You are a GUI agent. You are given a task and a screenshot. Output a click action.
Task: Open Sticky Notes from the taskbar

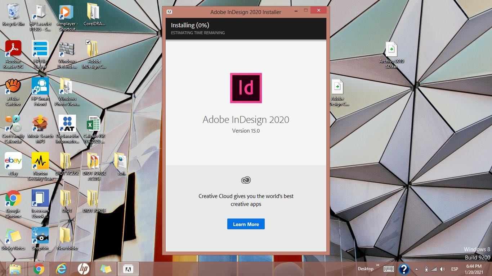[x=106, y=269]
